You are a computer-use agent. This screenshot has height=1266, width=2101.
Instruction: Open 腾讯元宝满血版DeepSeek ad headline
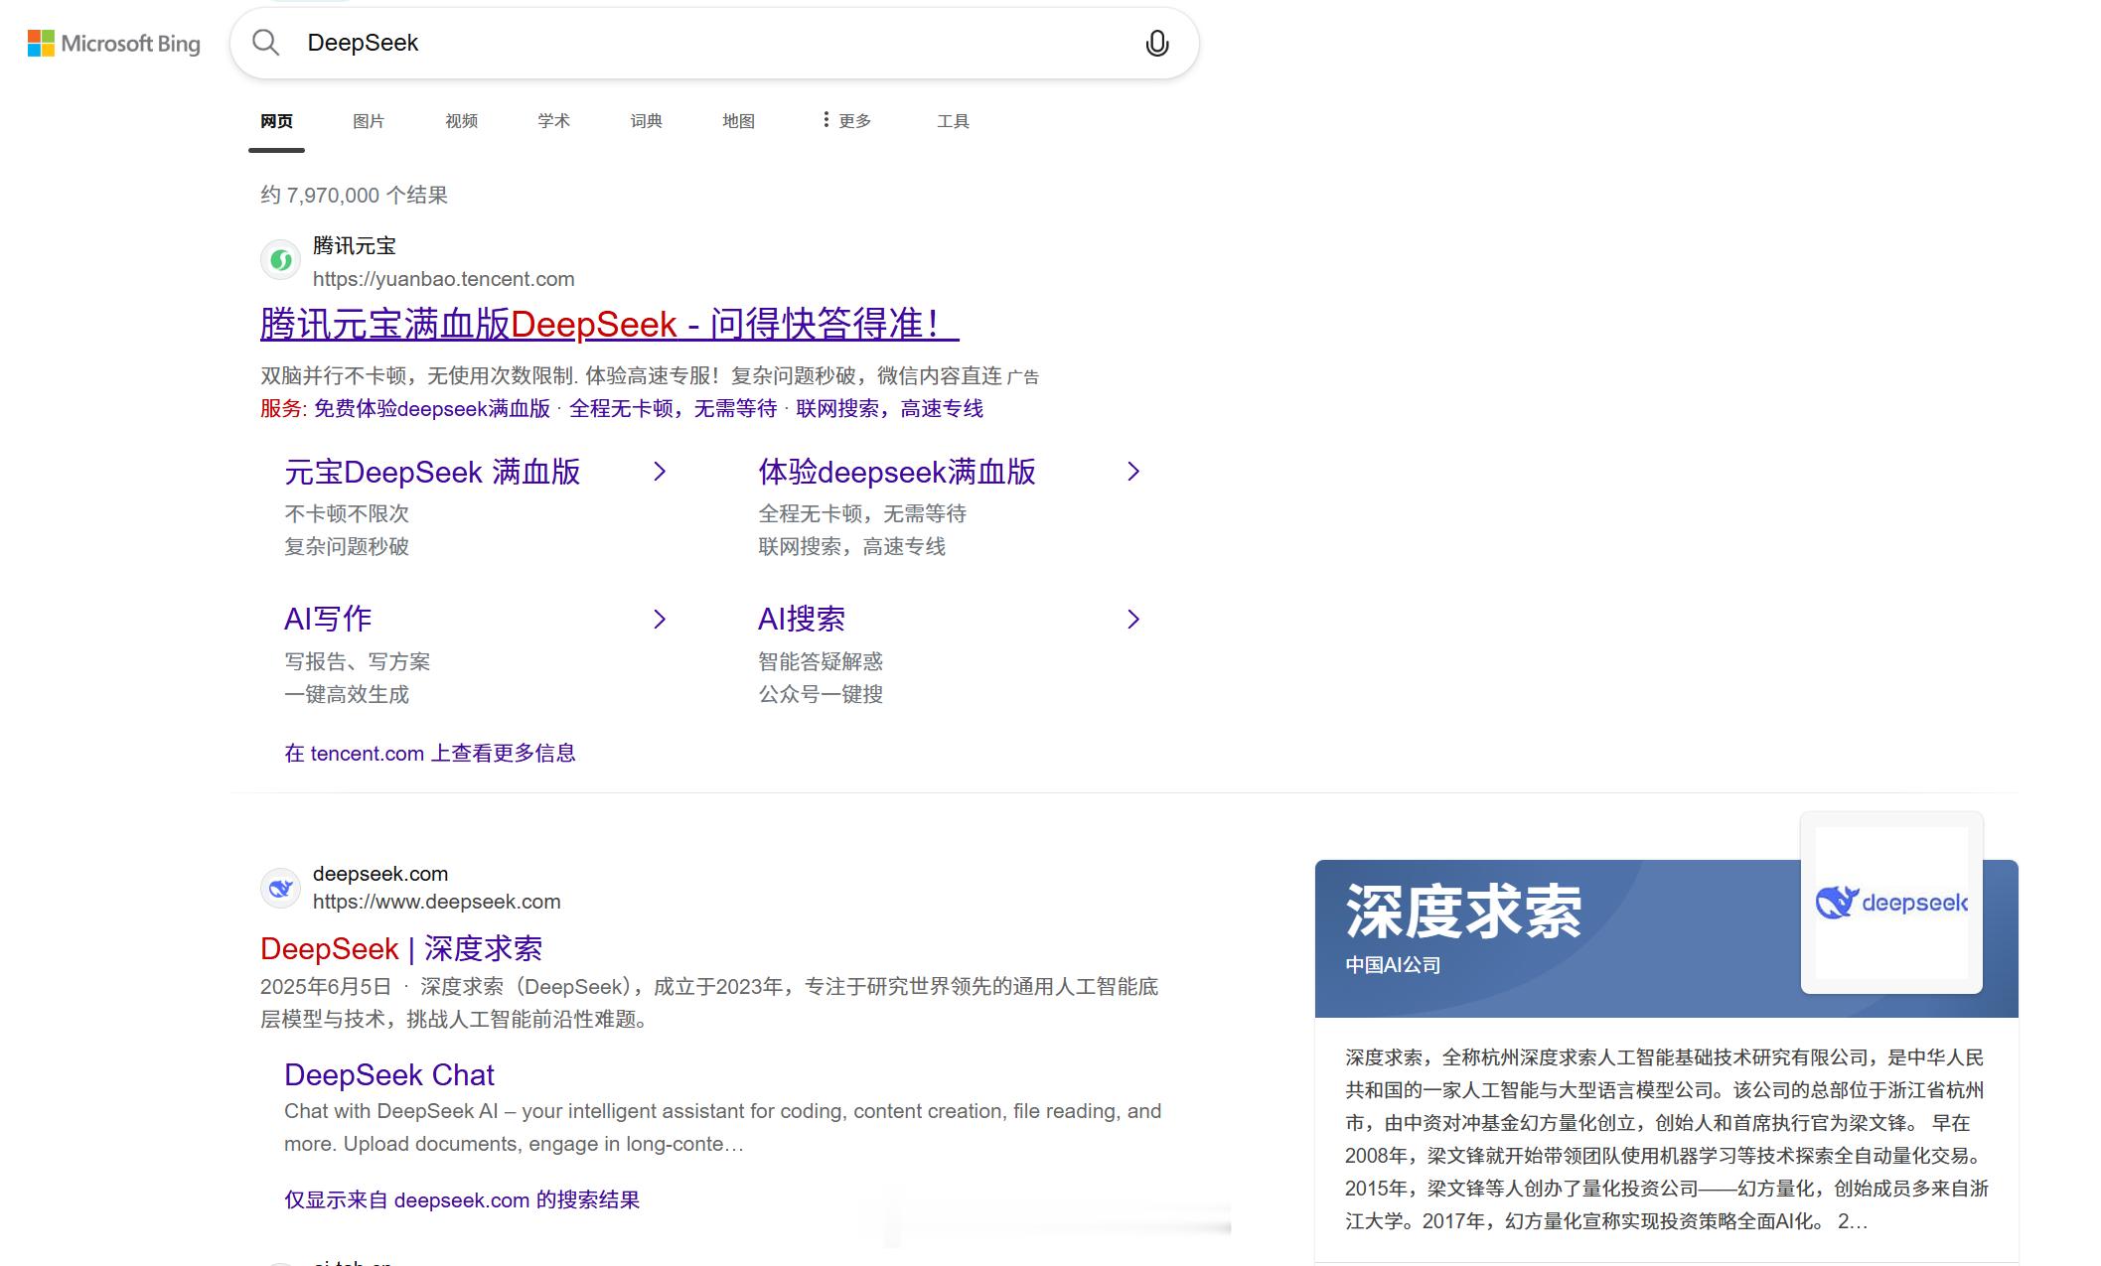point(610,324)
